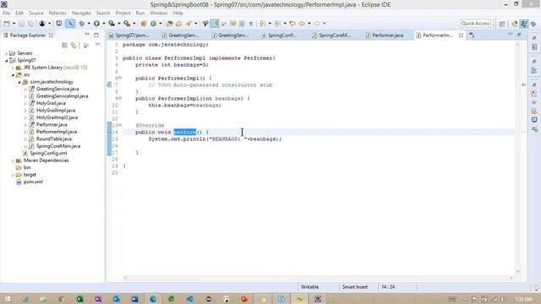Toggle Link with Editor in Package Explorer

(x=74, y=45)
